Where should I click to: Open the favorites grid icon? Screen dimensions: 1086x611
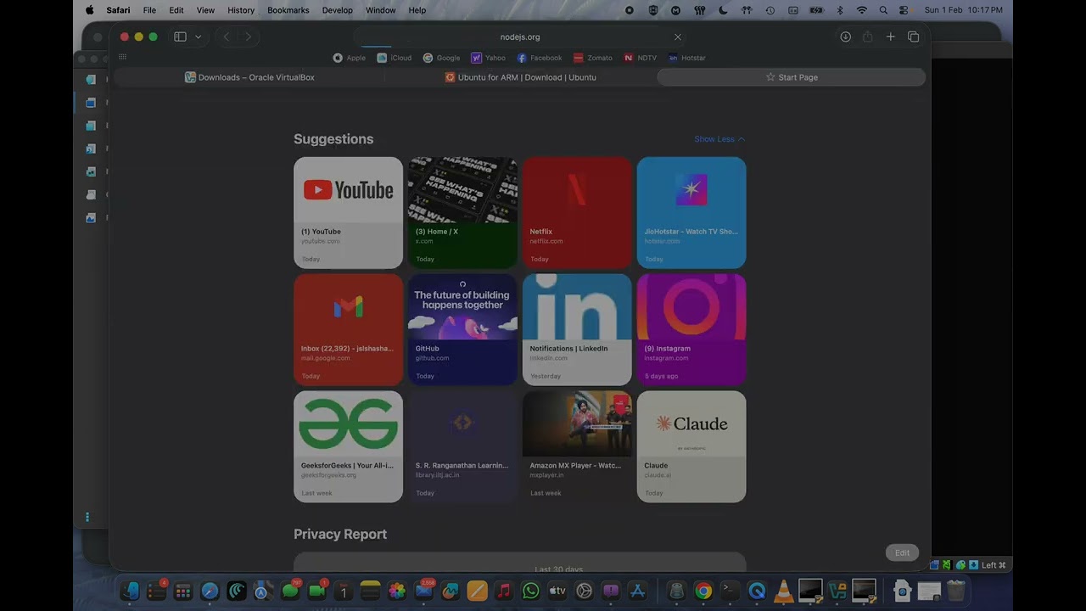pyautogui.click(x=122, y=57)
